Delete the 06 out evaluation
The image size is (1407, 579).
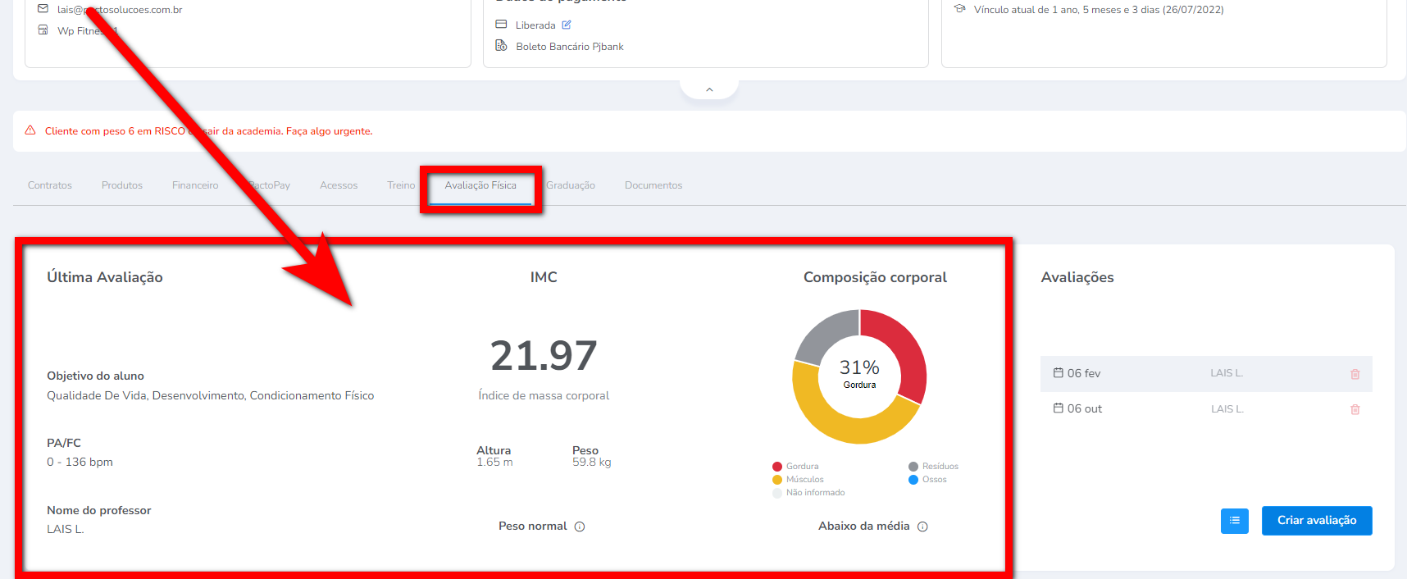[x=1355, y=409]
